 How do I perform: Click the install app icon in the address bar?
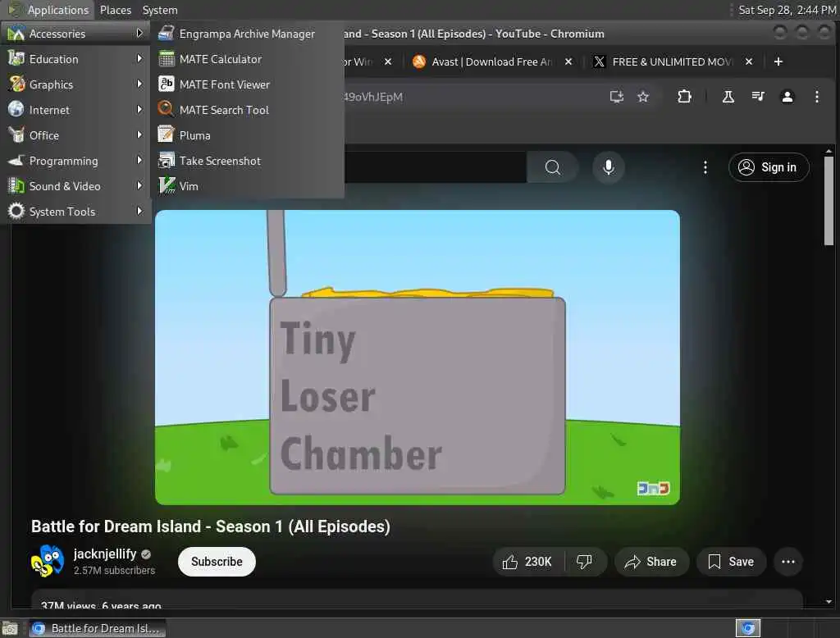[617, 97]
